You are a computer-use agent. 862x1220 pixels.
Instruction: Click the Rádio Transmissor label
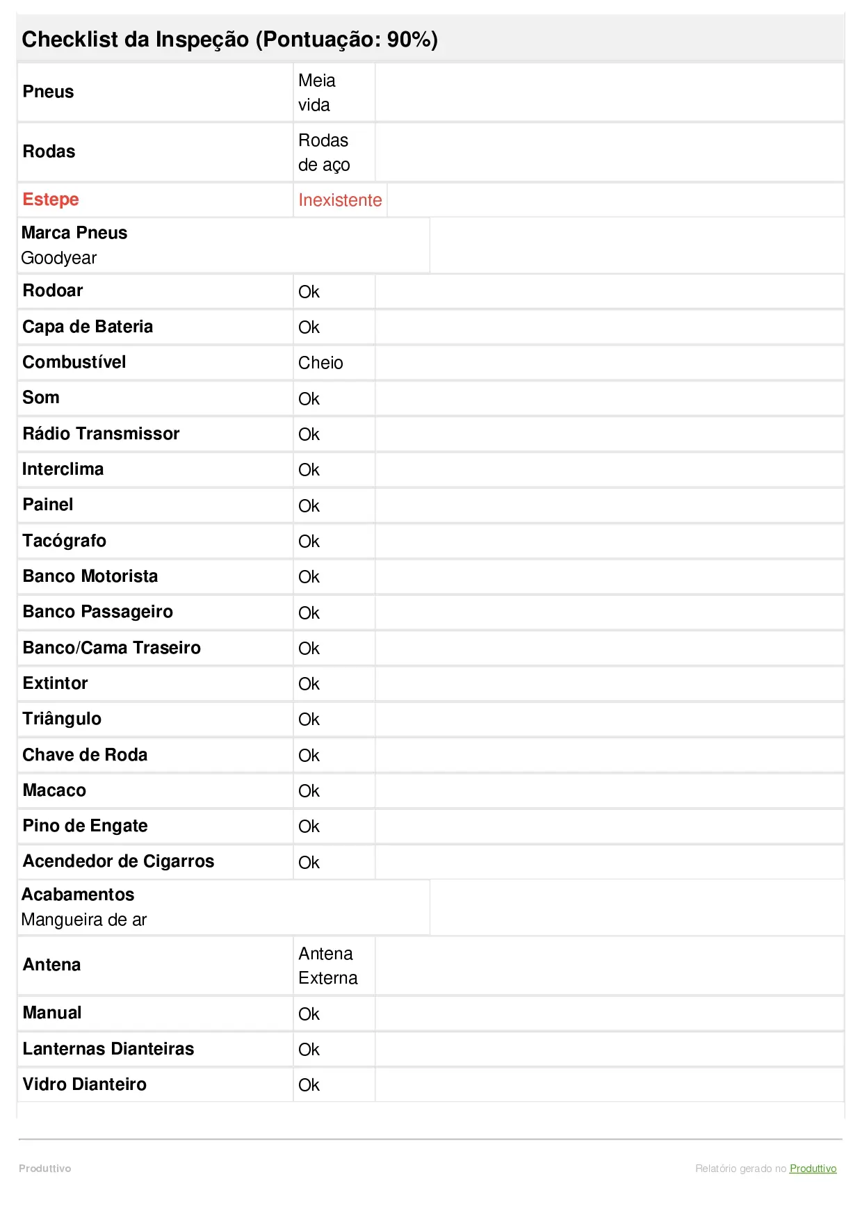(x=101, y=434)
